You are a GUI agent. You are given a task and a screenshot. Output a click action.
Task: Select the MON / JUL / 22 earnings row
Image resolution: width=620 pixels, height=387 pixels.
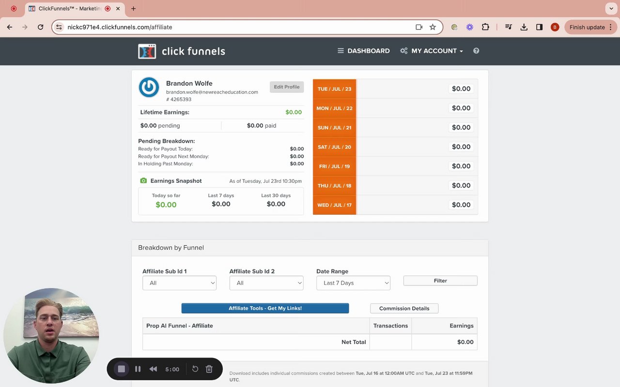[x=395, y=108]
